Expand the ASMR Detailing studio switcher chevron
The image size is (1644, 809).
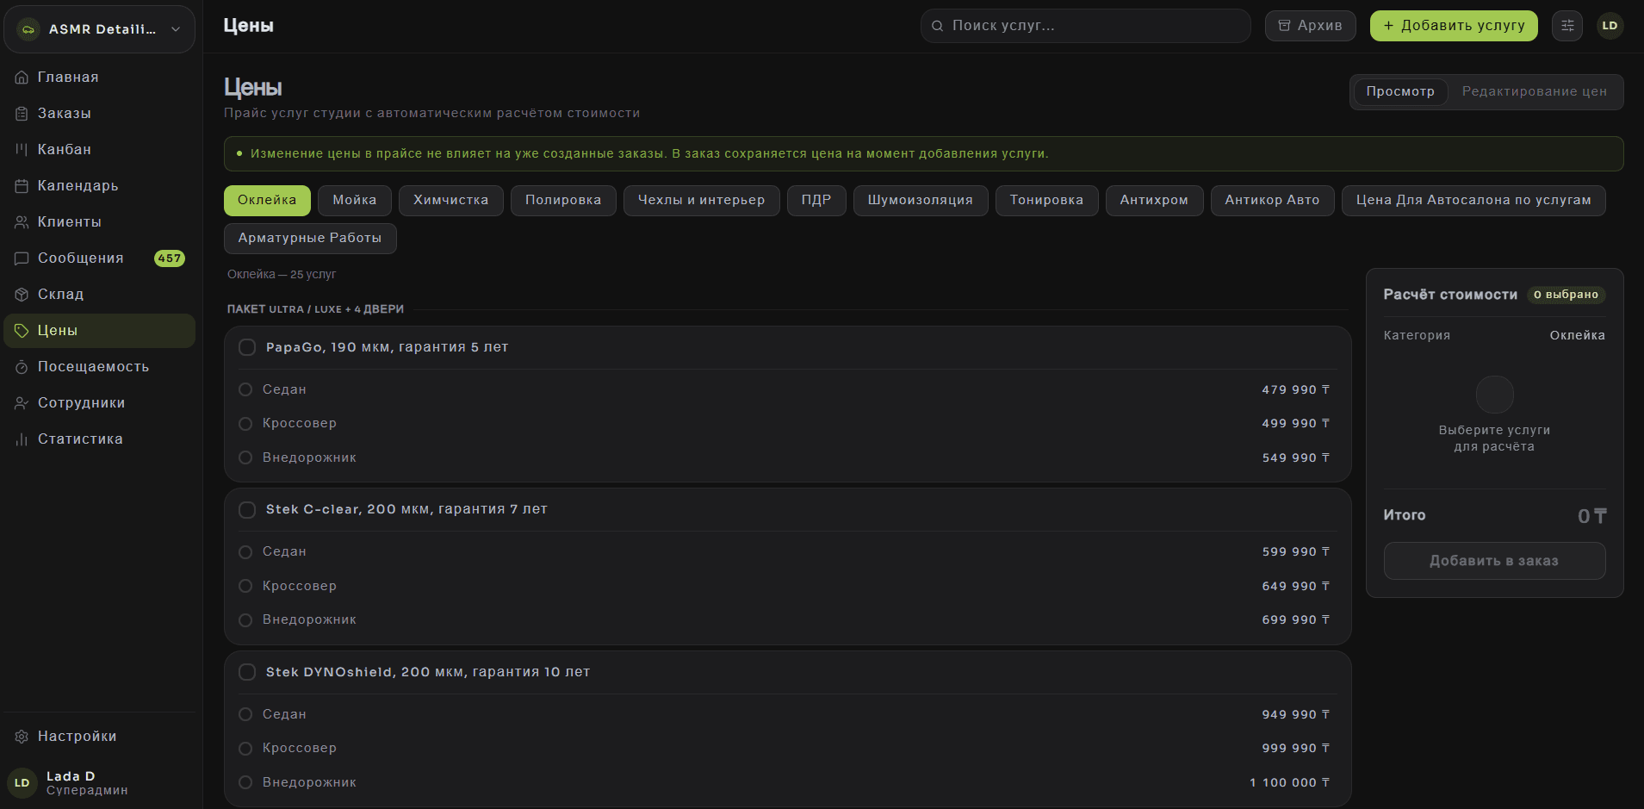tap(176, 29)
